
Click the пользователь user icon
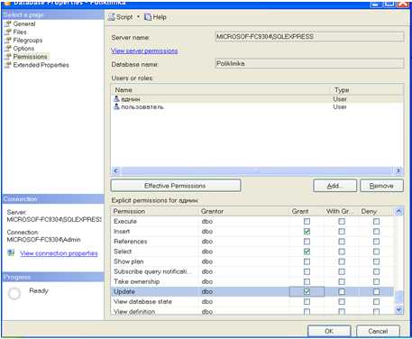116,106
